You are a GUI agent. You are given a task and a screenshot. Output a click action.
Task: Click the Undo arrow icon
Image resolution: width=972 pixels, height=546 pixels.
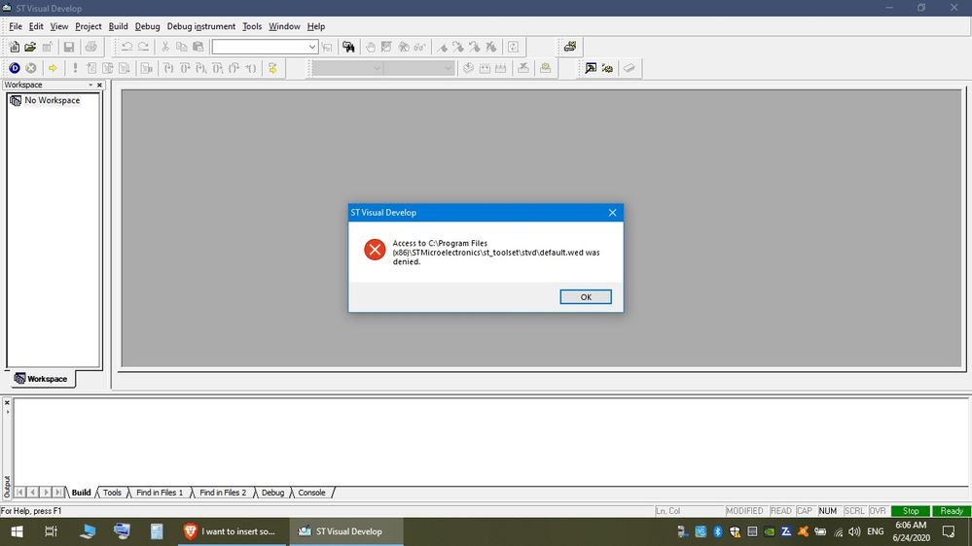click(127, 47)
